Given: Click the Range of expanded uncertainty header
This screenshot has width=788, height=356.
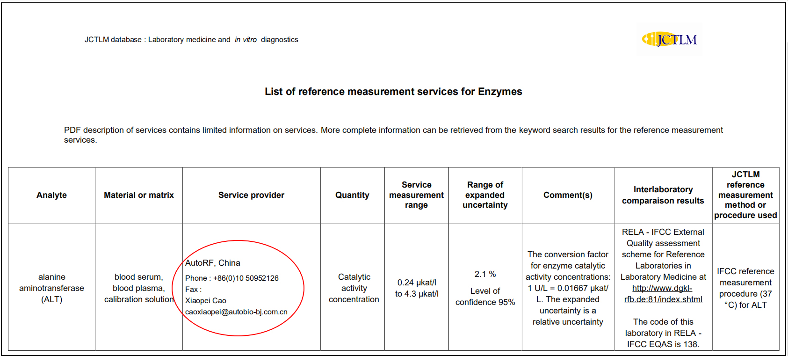Looking at the screenshot, I should tap(485, 195).
